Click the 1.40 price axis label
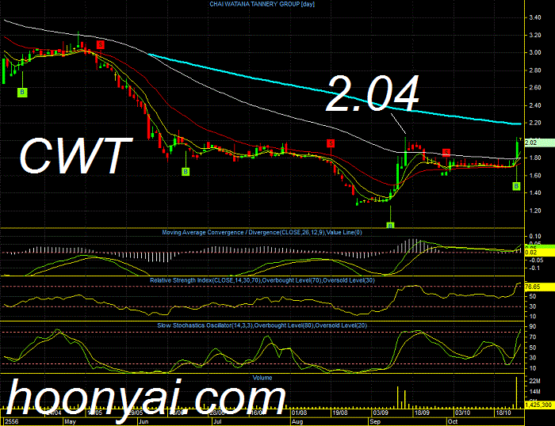The image size is (555, 426). click(x=535, y=193)
